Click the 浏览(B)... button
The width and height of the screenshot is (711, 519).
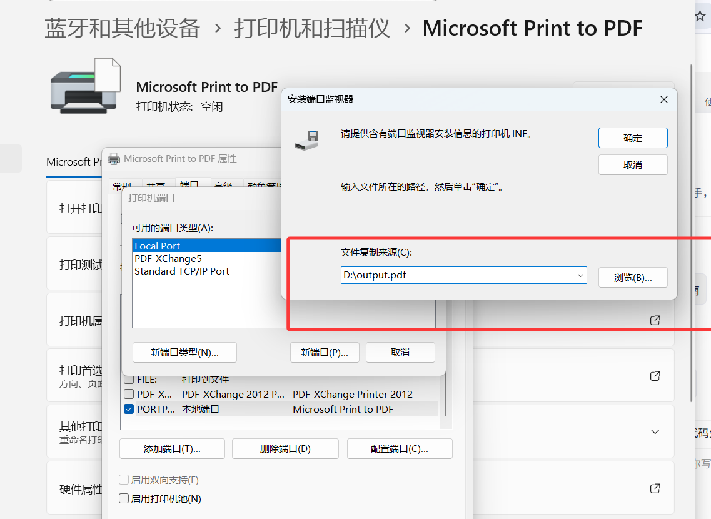[x=633, y=278]
